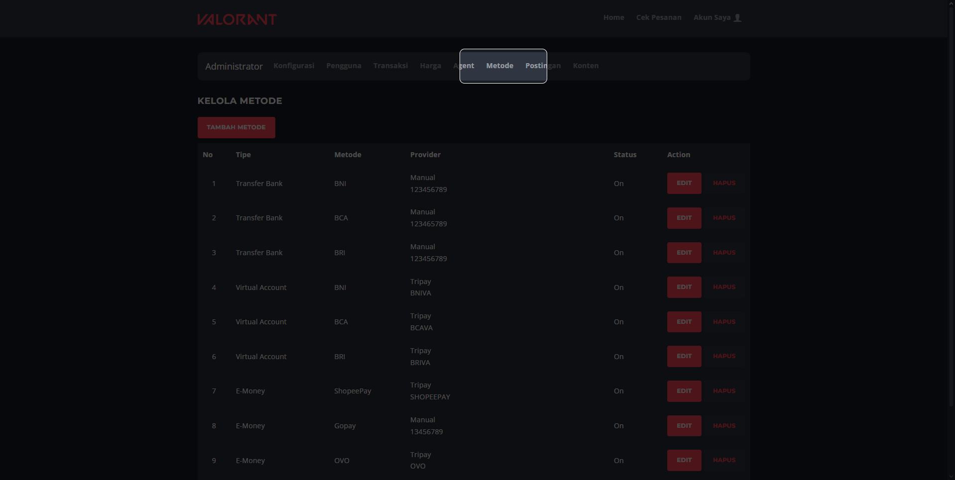Switch to the Pengguna tab
The image size is (955, 480).
click(x=344, y=66)
